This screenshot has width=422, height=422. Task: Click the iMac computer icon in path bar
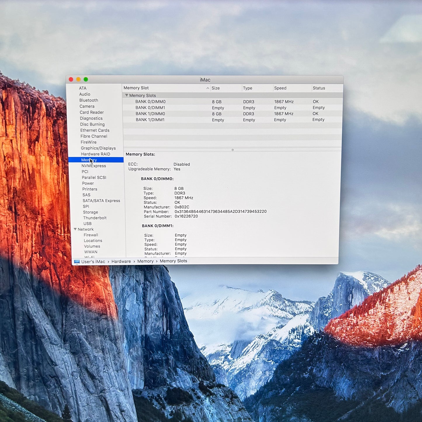point(77,262)
